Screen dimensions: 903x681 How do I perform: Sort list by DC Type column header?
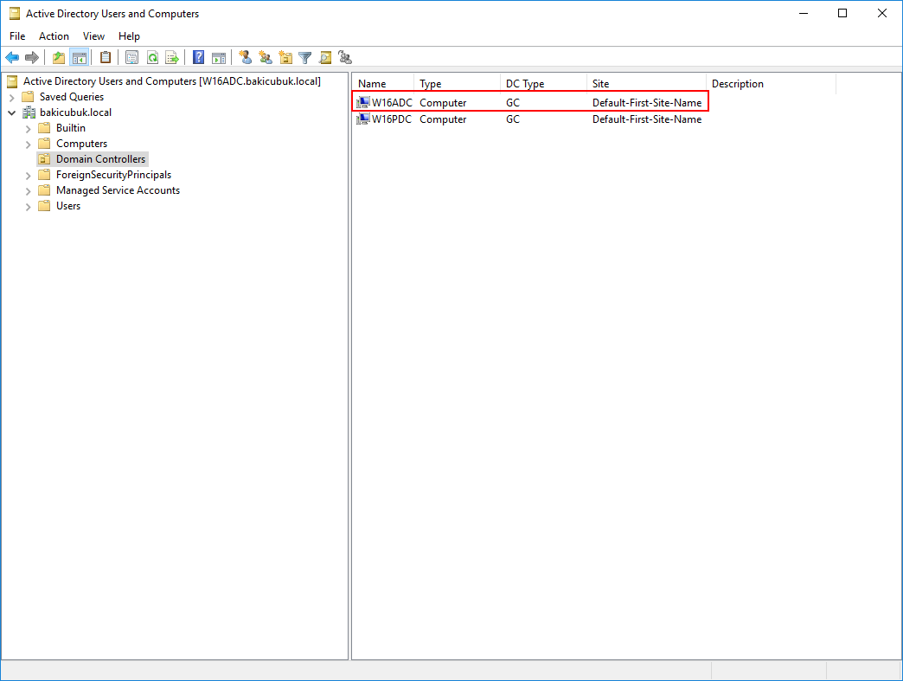click(543, 84)
